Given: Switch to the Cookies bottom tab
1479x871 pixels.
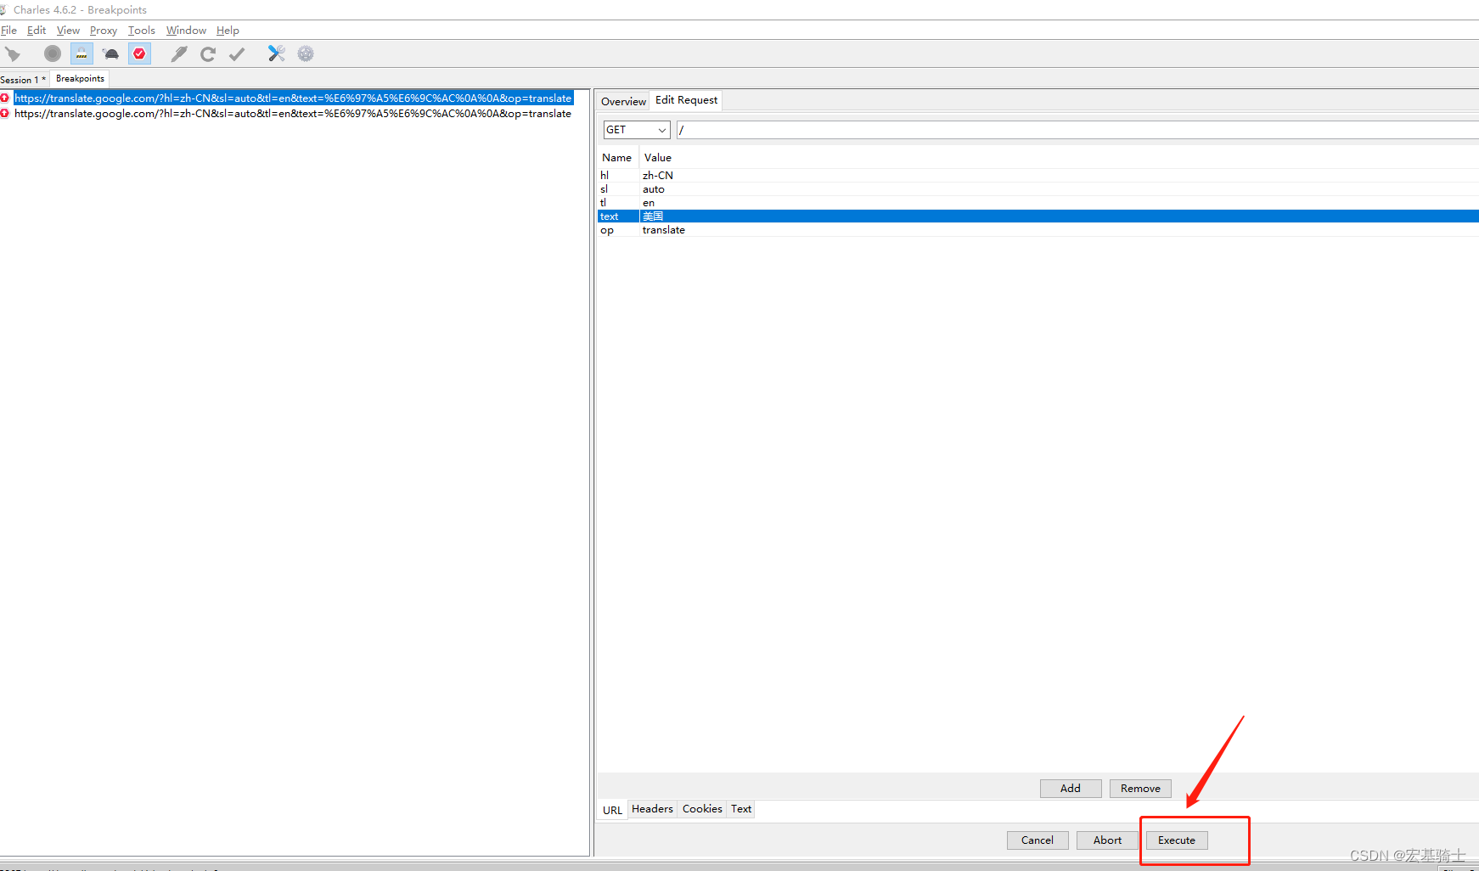Looking at the screenshot, I should [x=702, y=809].
